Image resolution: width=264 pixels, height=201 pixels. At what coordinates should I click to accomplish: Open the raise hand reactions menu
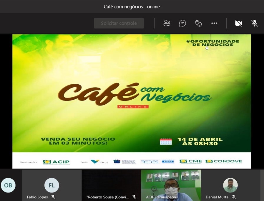tap(198, 23)
